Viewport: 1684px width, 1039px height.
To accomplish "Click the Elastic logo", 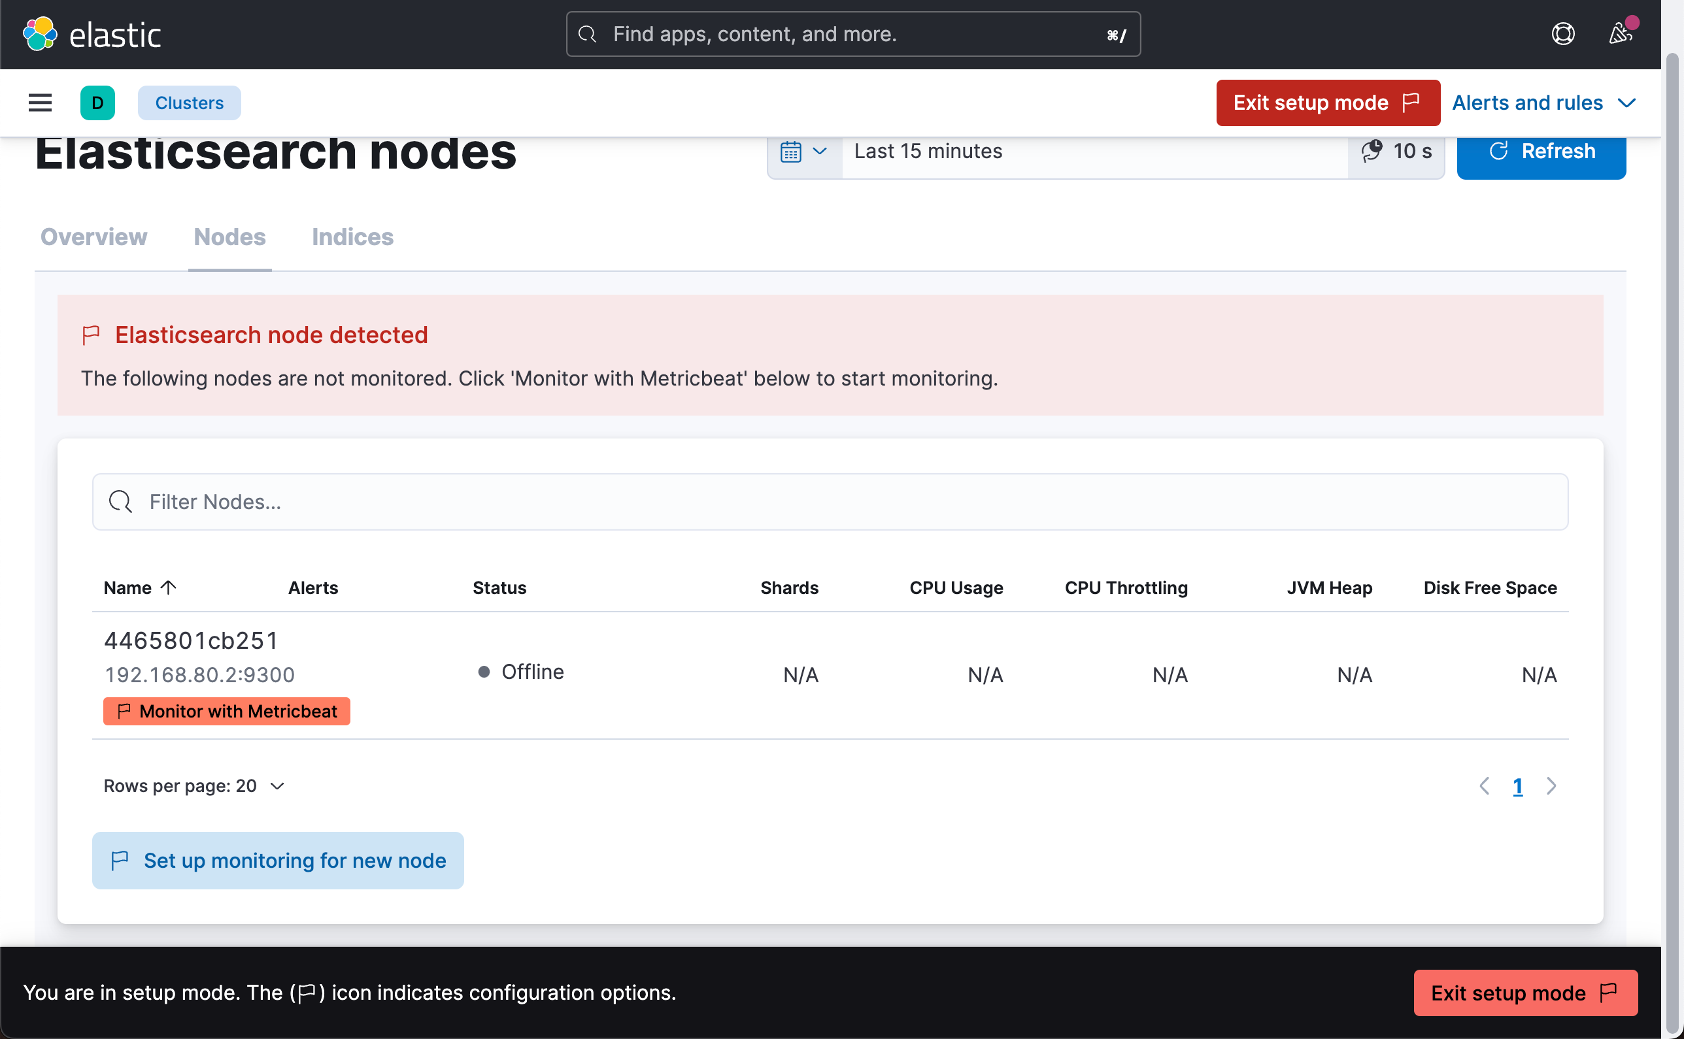I will (x=92, y=35).
